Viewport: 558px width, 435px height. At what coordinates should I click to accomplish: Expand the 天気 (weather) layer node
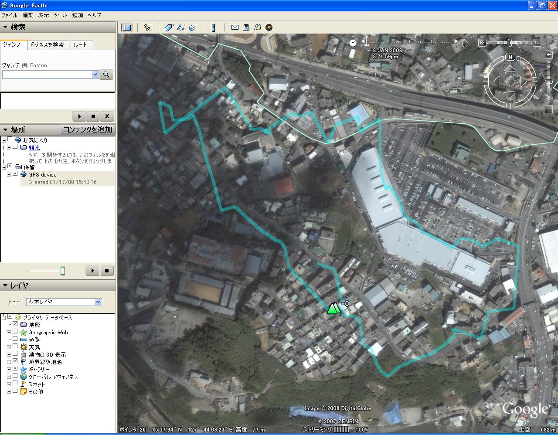(x=9, y=347)
